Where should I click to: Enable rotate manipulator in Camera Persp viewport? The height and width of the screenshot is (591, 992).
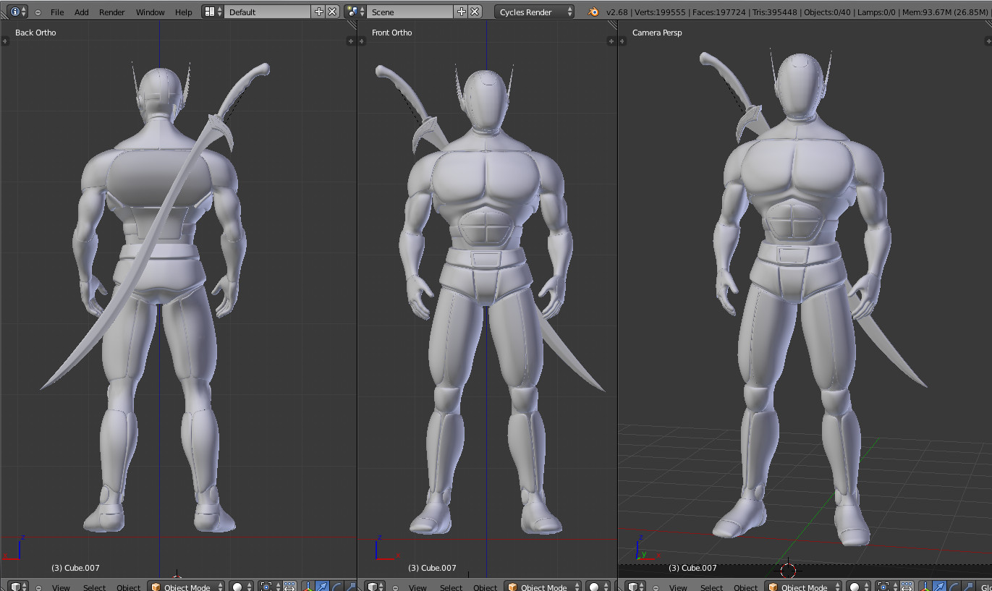(x=952, y=587)
